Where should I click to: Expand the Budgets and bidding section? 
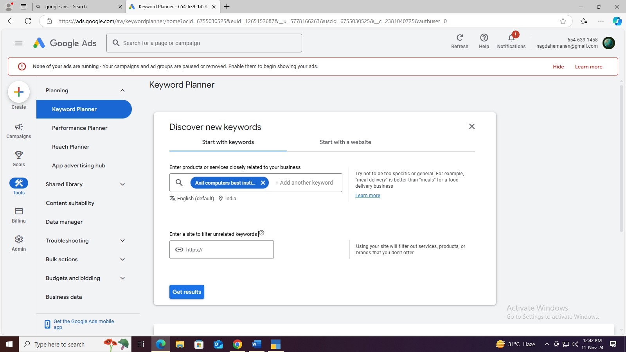tap(122, 278)
